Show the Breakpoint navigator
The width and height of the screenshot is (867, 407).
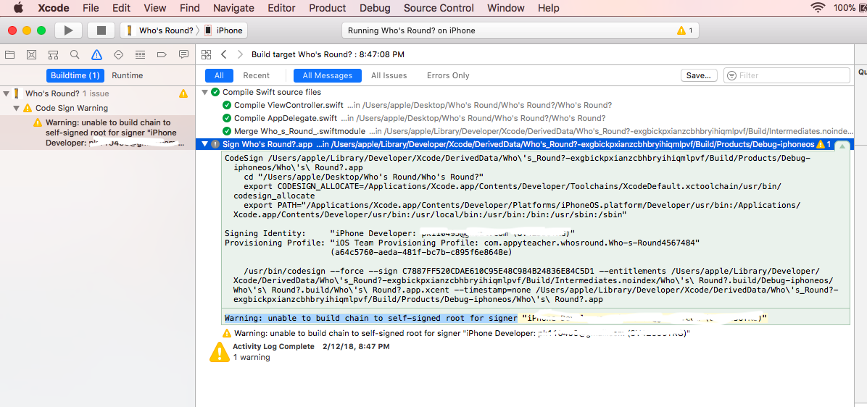pos(162,54)
